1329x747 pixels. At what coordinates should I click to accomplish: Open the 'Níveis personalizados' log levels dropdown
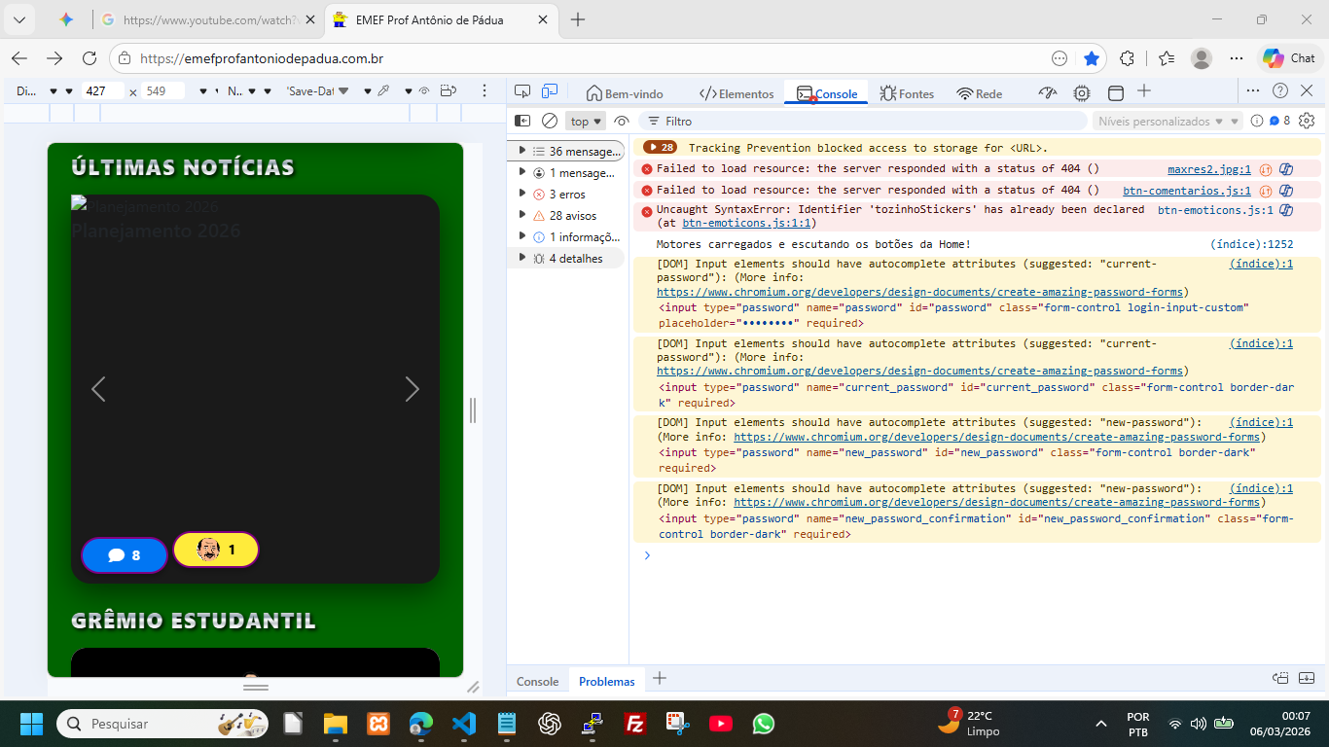pos(1167,122)
